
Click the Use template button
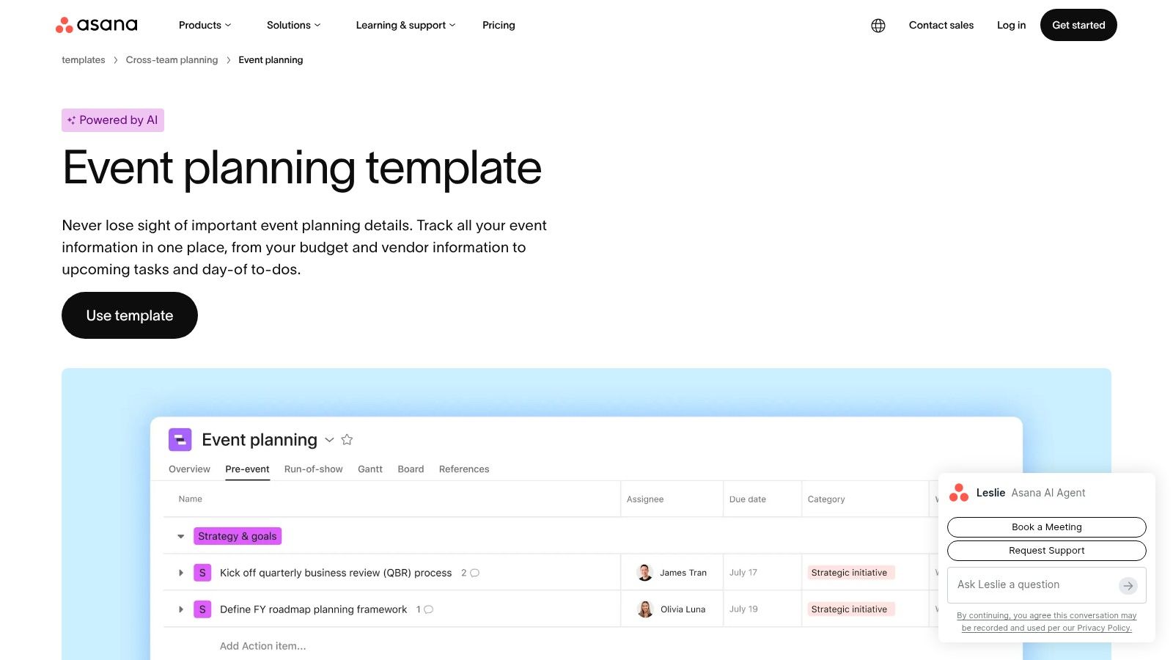click(130, 315)
